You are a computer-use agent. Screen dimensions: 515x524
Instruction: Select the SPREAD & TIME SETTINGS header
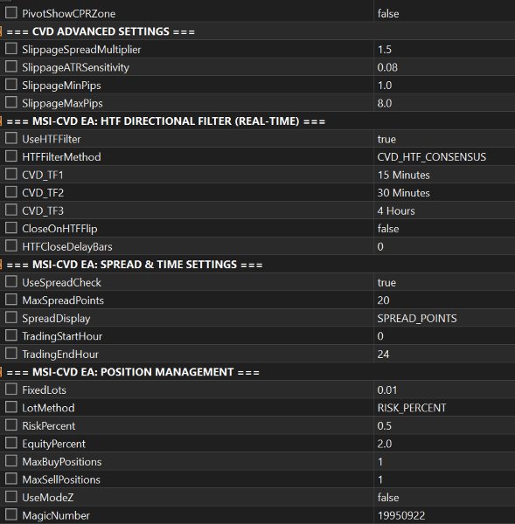pyautogui.click(x=257, y=265)
